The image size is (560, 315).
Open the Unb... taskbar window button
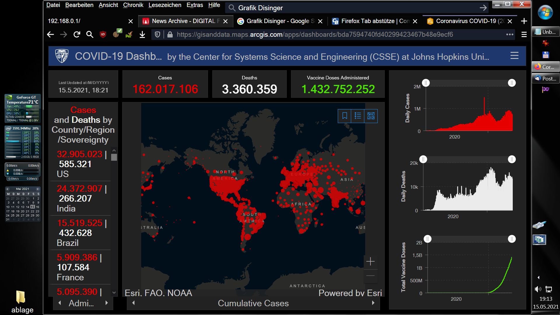(x=545, y=32)
